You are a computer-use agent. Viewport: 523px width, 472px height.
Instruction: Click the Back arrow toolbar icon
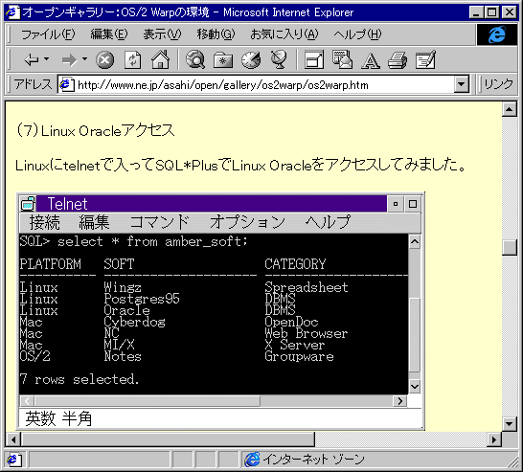[32, 60]
